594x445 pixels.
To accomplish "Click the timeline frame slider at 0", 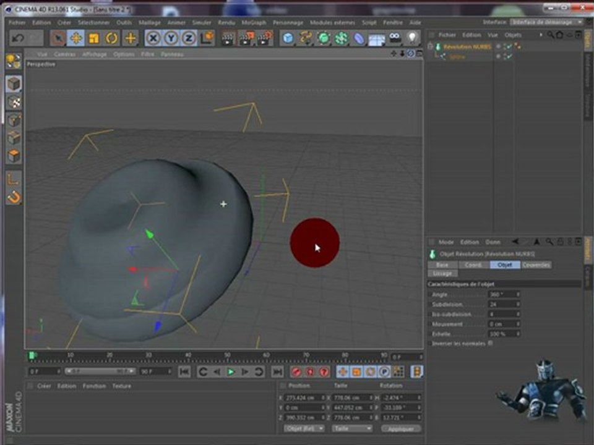I will pos(32,355).
